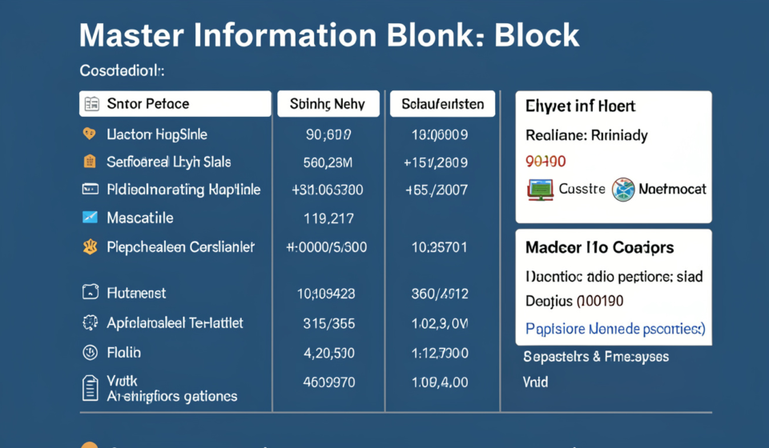
Task: Click the Sepastelrs & Fme:epses text
Action: (x=596, y=357)
